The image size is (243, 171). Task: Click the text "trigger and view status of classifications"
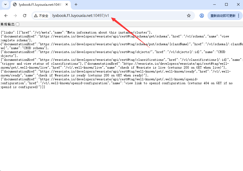[x=40, y=64]
